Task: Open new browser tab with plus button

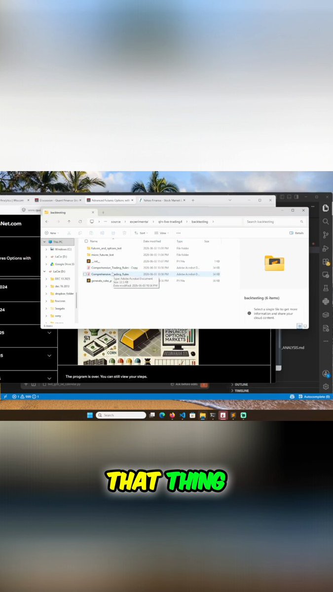Action: pos(192,200)
